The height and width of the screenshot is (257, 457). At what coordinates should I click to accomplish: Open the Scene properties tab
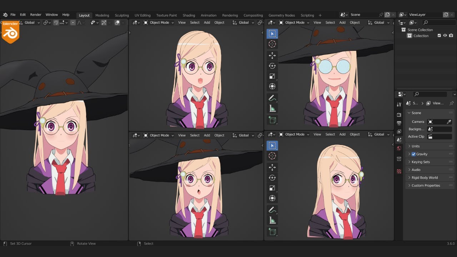(x=399, y=140)
